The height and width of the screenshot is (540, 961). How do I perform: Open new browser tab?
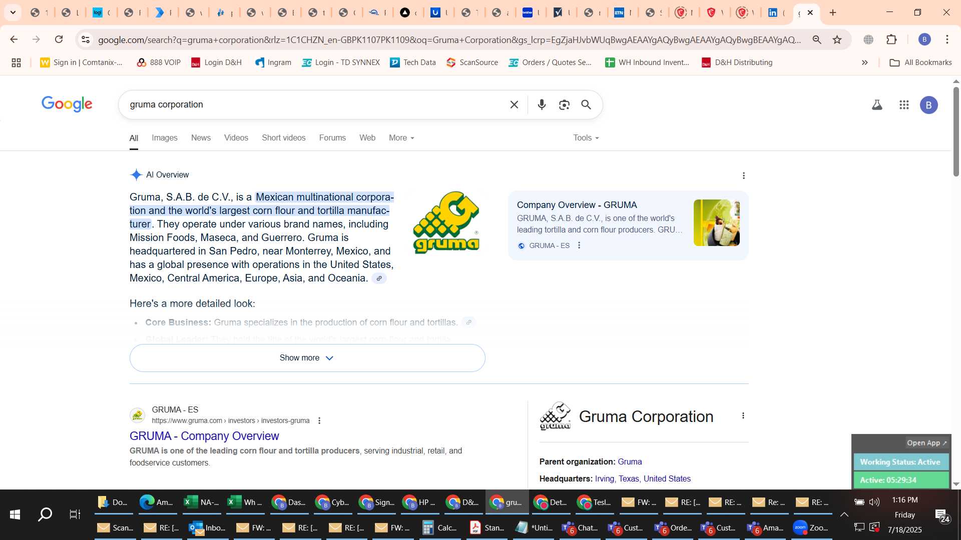pyautogui.click(x=833, y=12)
